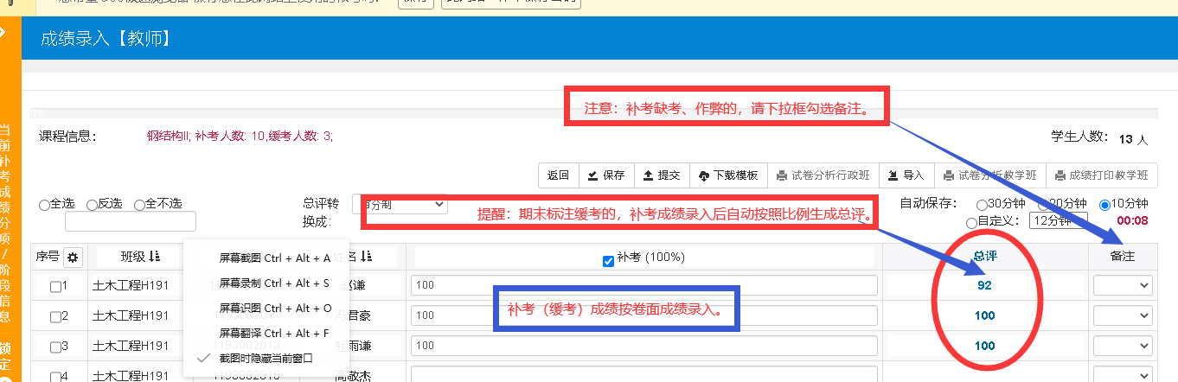Click the 补考 score field for row 2
This screenshot has width=1178, height=382.
coord(643,315)
